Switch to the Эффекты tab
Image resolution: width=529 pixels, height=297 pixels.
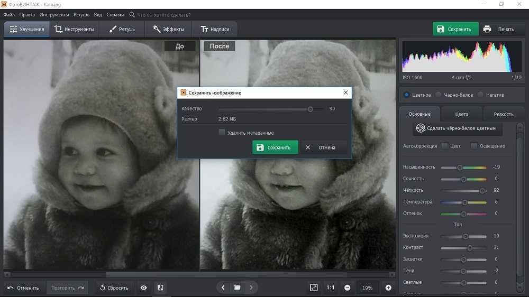click(168, 29)
